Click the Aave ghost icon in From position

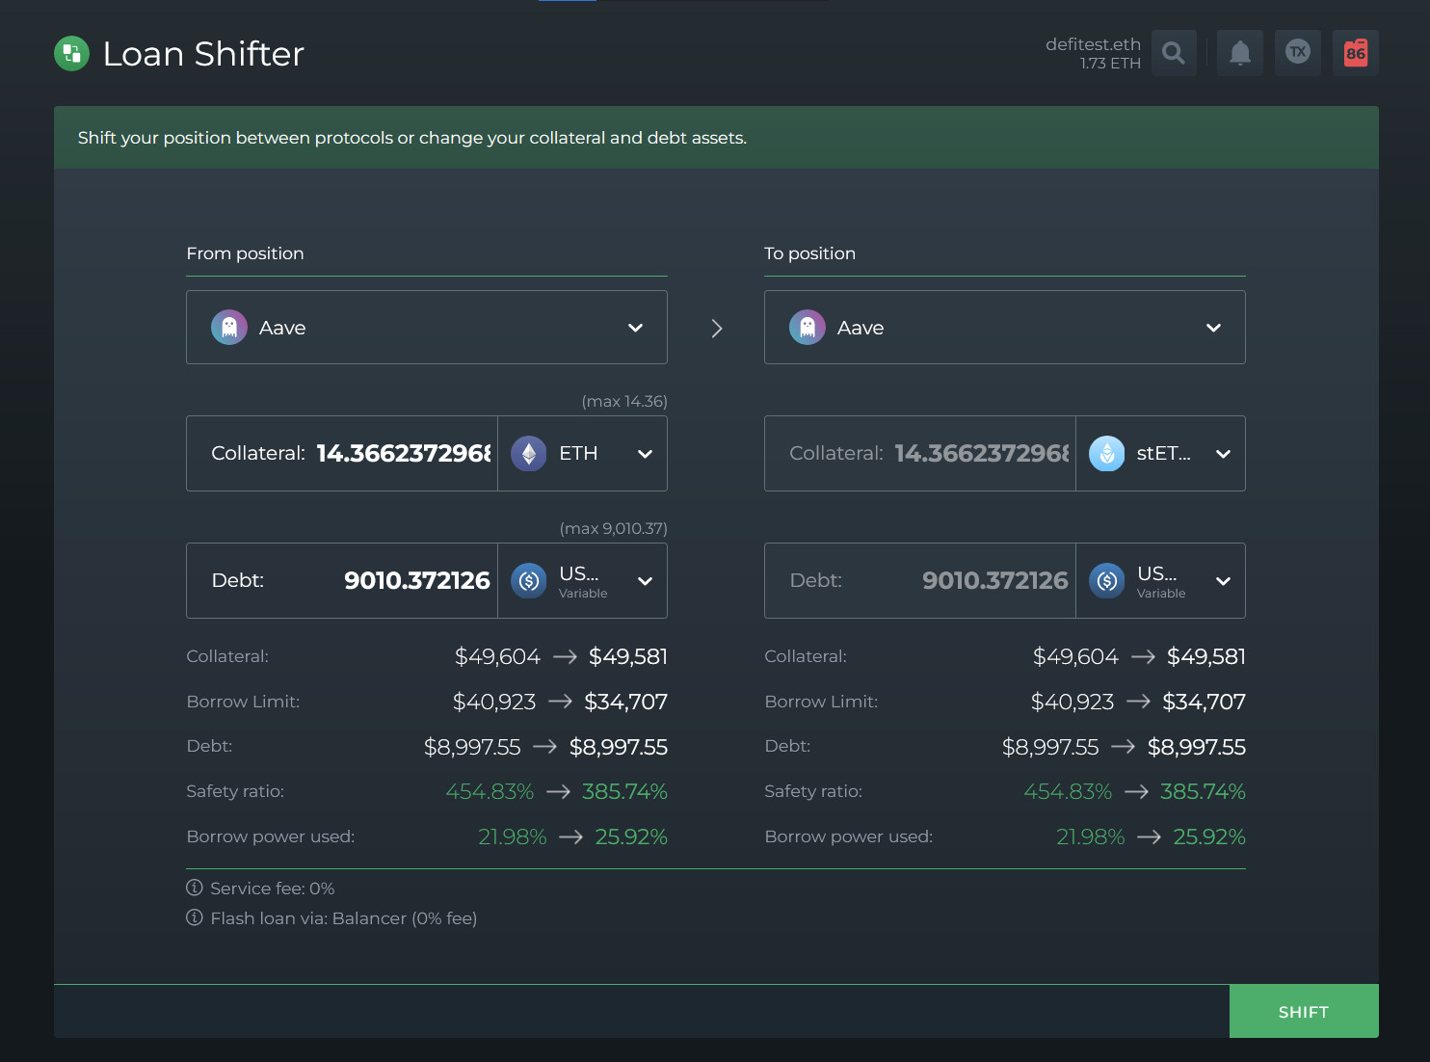point(229,327)
